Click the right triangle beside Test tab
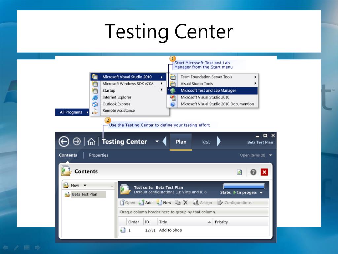Viewport: 338px width, 254px height. (x=219, y=142)
